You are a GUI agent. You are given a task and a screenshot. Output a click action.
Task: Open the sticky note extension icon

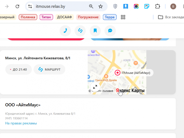147,6
